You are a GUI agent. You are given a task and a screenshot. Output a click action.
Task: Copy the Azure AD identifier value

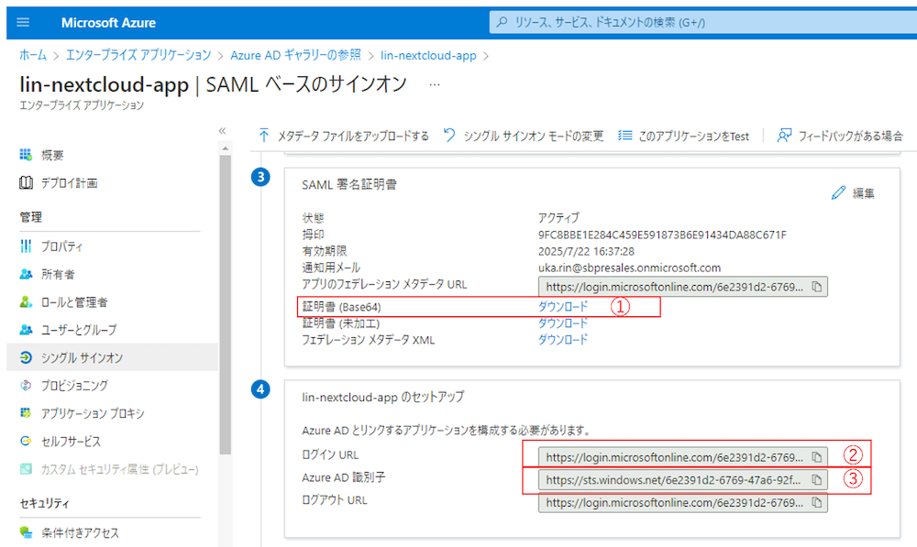click(816, 479)
